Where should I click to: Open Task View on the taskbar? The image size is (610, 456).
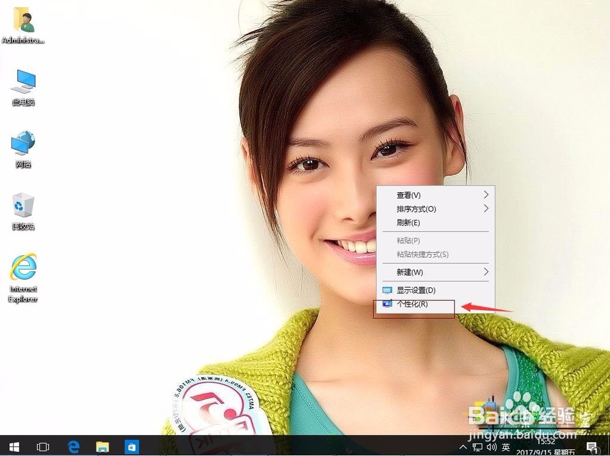(x=43, y=447)
